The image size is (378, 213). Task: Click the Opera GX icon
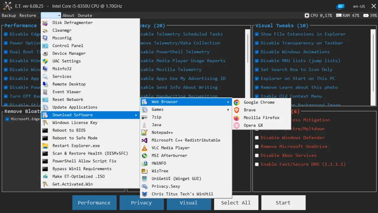(x=237, y=125)
